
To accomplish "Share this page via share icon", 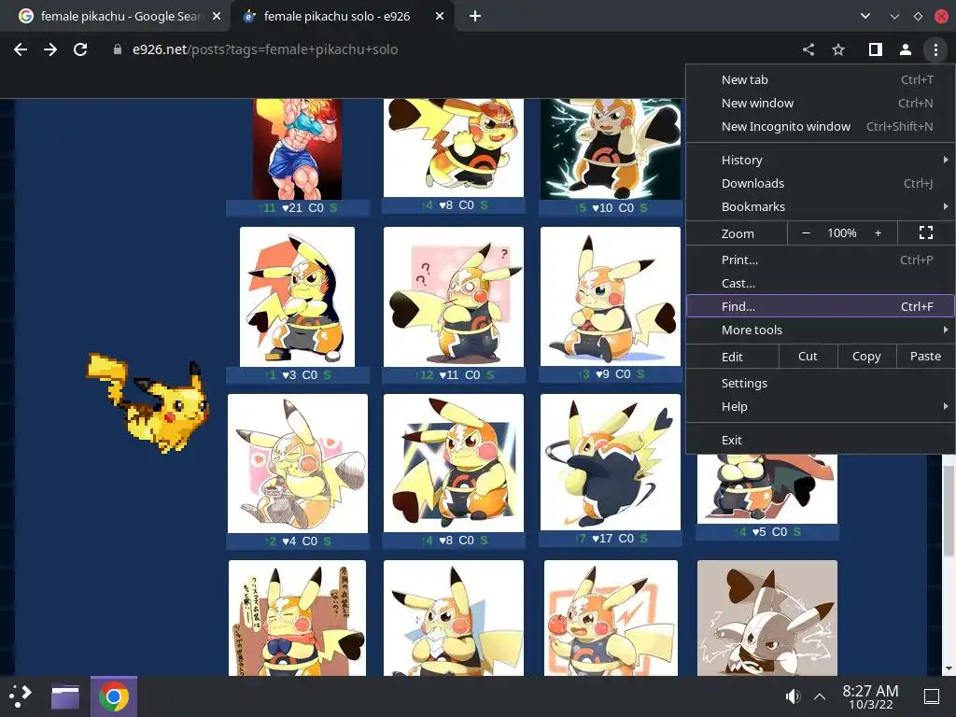I will coord(808,49).
